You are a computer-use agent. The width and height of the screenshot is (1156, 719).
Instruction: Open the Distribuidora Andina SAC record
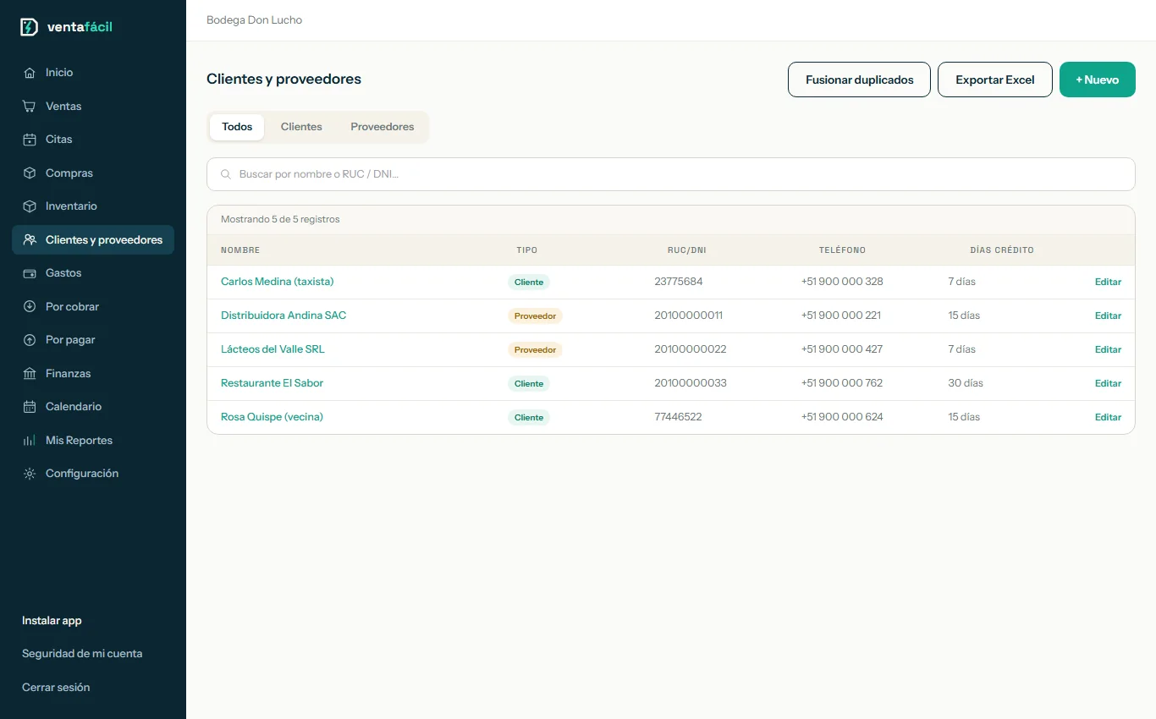[283, 316]
